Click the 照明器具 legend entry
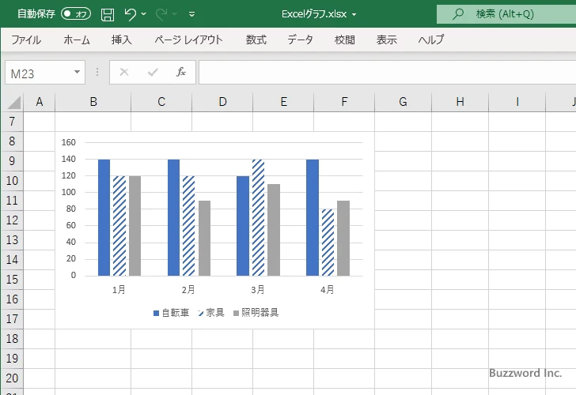This screenshot has width=576, height=395. (x=256, y=313)
